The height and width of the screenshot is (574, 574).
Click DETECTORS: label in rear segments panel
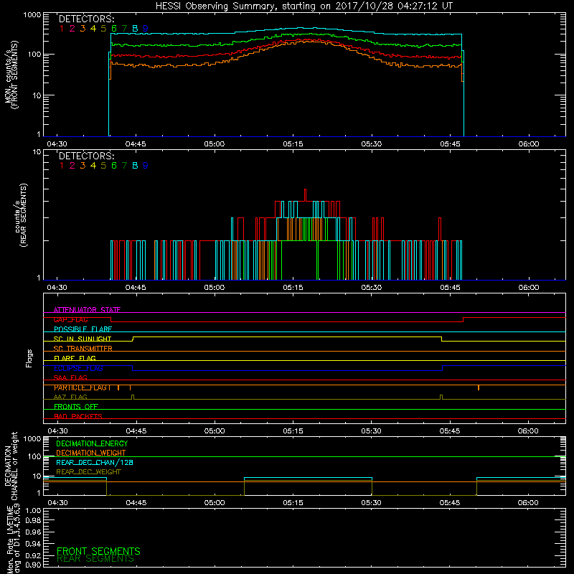coord(86,156)
